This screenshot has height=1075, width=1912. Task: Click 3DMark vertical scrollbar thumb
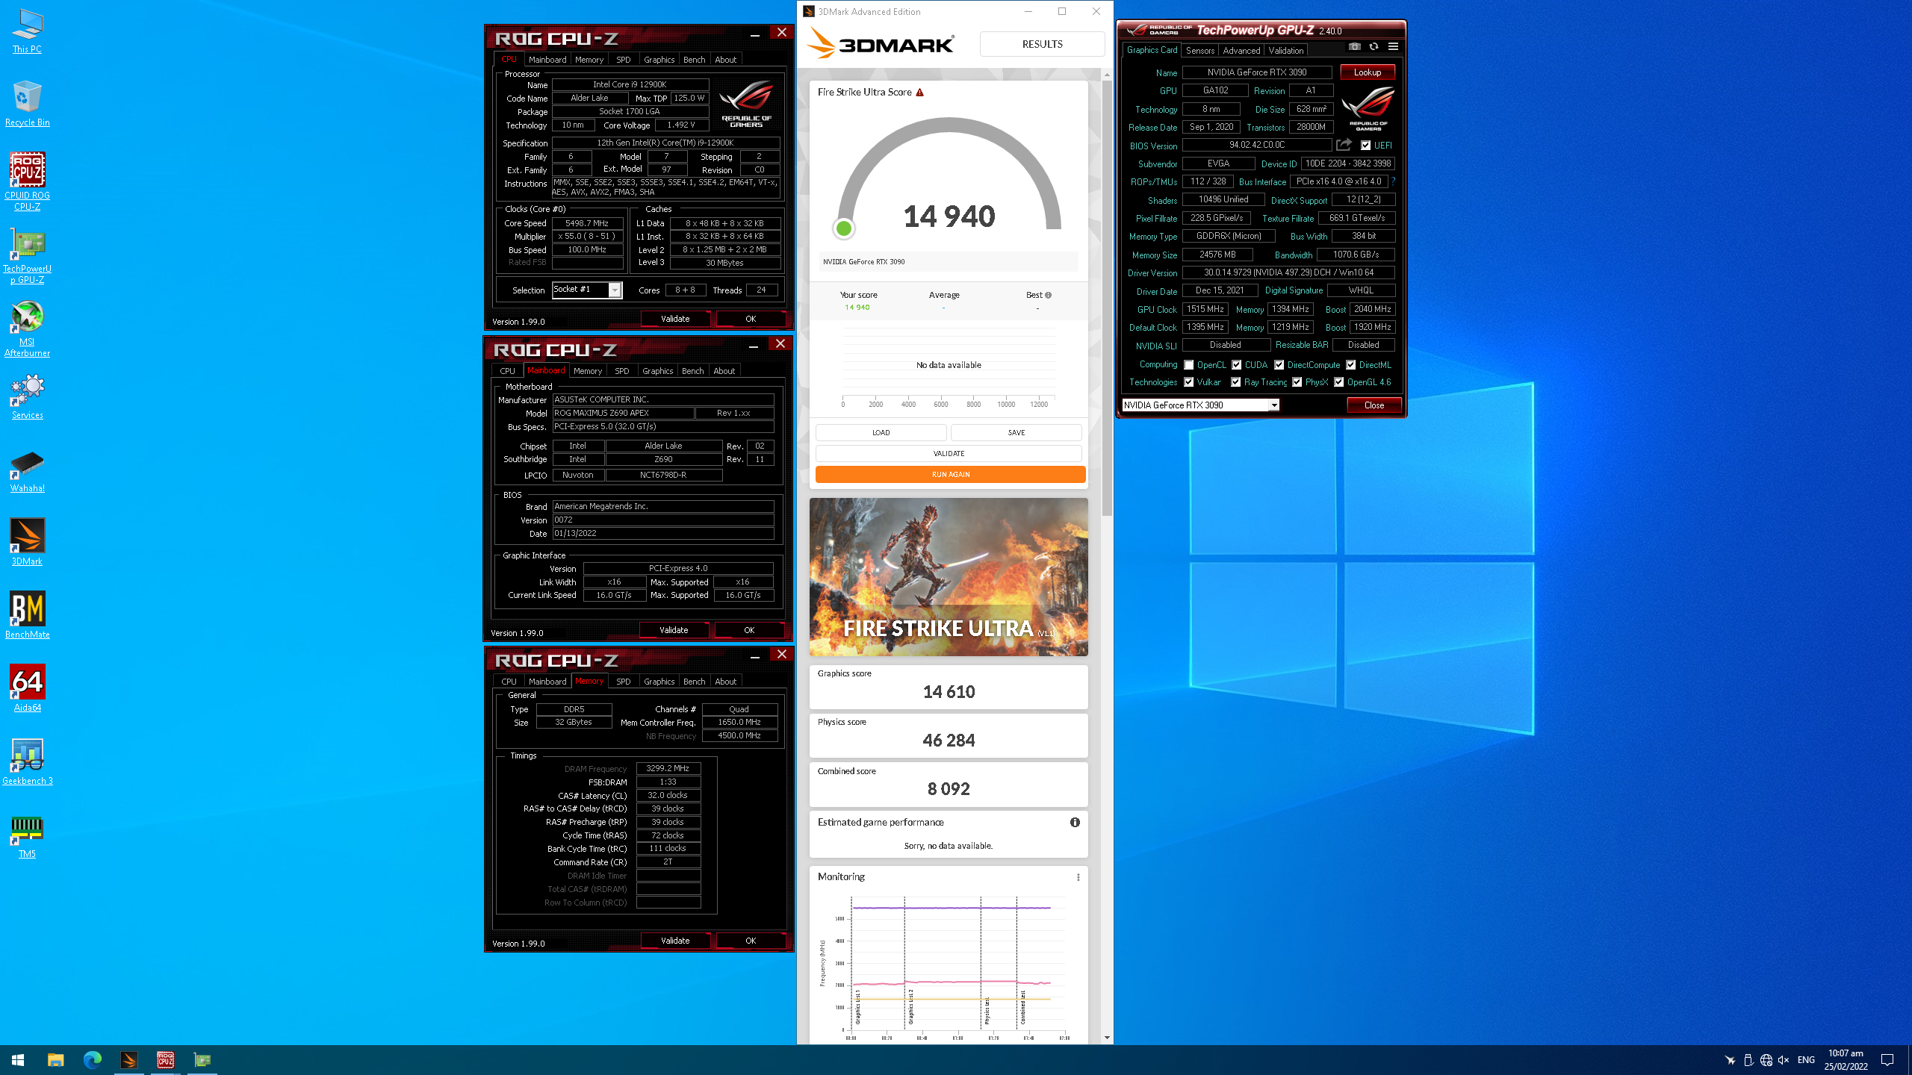[1107, 299]
